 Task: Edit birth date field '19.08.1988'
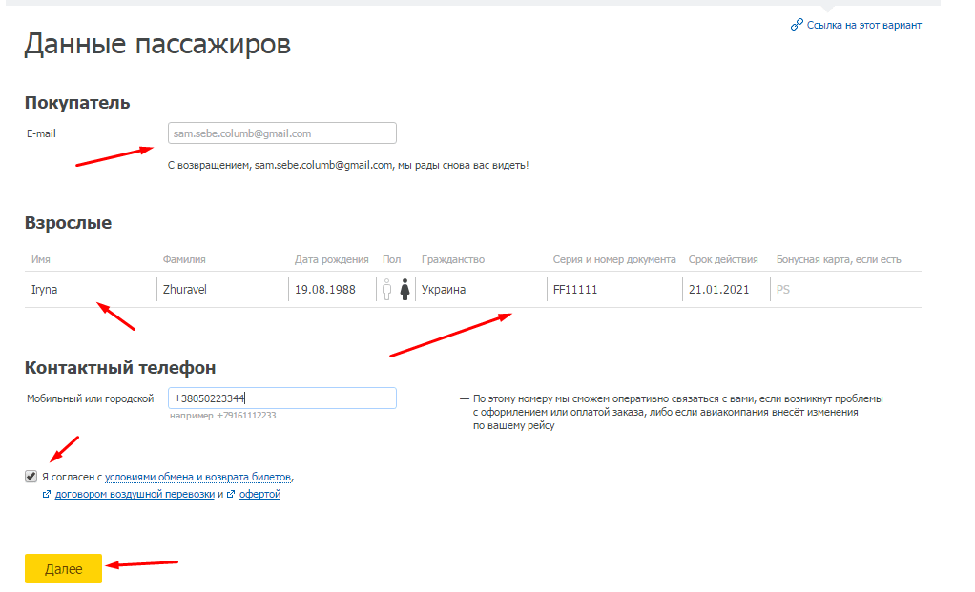(x=333, y=290)
